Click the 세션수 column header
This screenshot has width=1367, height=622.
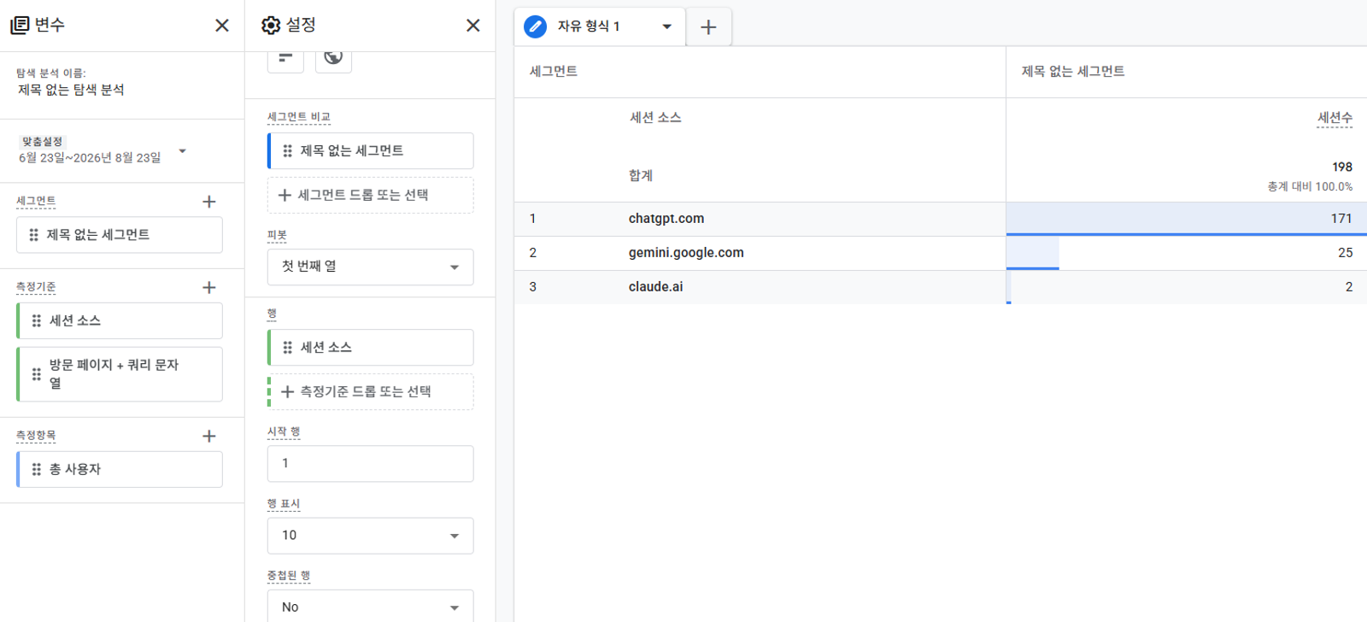[1335, 118]
